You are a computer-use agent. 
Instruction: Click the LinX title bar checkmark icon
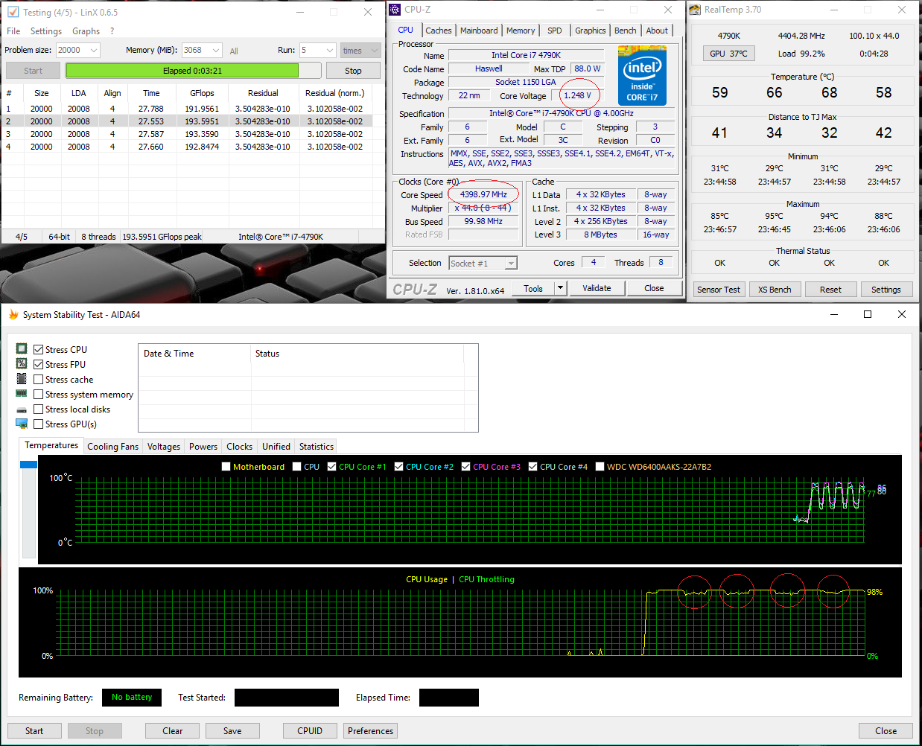pos(13,12)
